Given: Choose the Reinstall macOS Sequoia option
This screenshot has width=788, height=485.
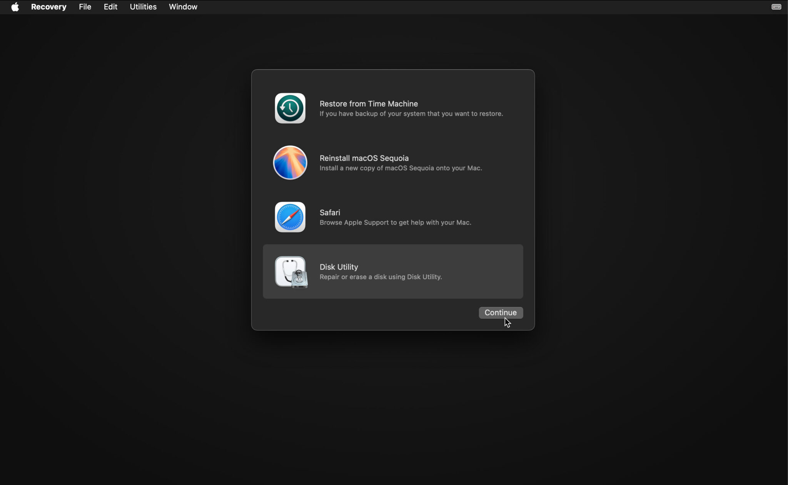Looking at the screenshot, I should click(364, 158).
